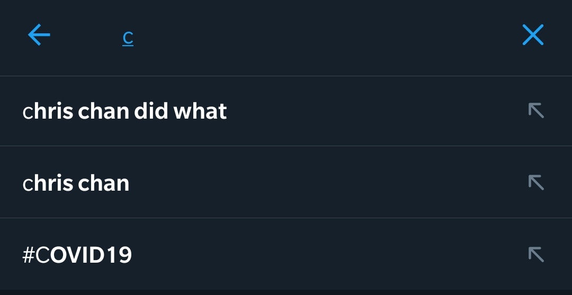Viewport: 572px width, 295px height.
Task: Fill search with #COVID19 via its arrow icon
Action: click(536, 255)
